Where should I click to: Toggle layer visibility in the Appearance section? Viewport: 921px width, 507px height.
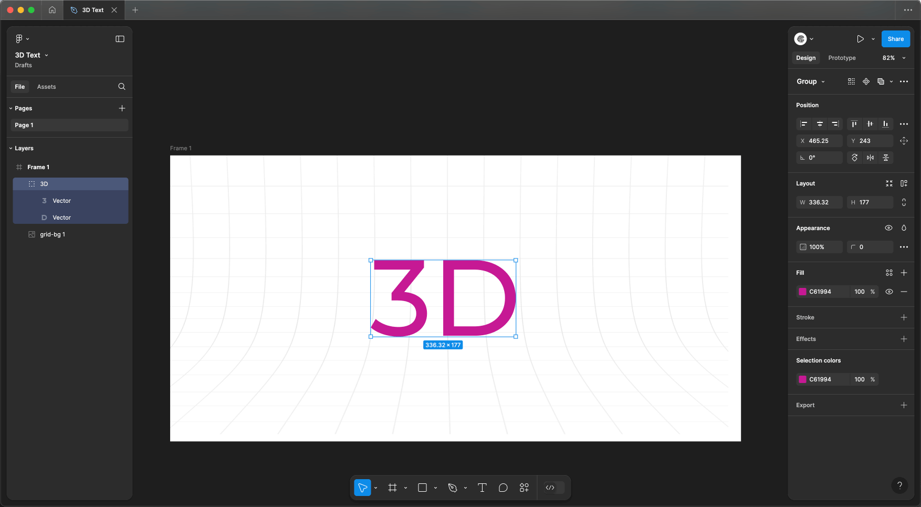(x=888, y=228)
